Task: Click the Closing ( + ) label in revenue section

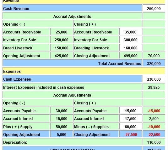Action: coord(85,24)
